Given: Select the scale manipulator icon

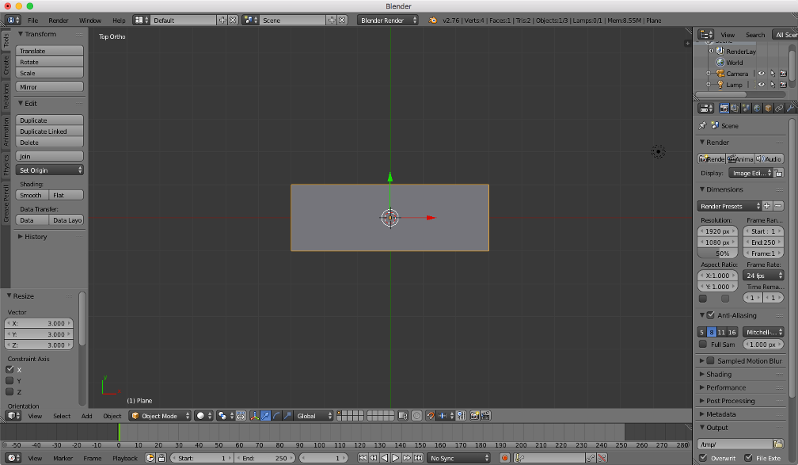Looking at the screenshot, I should (287, 416).
